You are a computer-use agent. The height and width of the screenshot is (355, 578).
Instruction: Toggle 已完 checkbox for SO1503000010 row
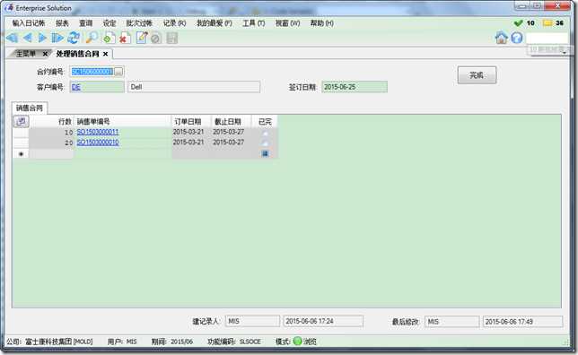(x=265, y=143)
